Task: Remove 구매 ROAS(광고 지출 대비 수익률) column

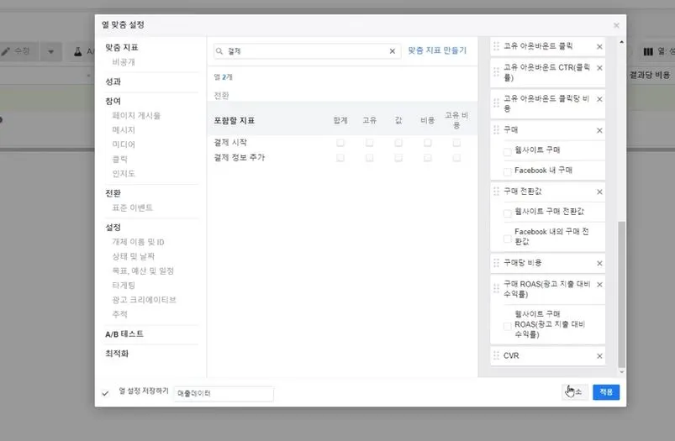Action: [599, 285]
